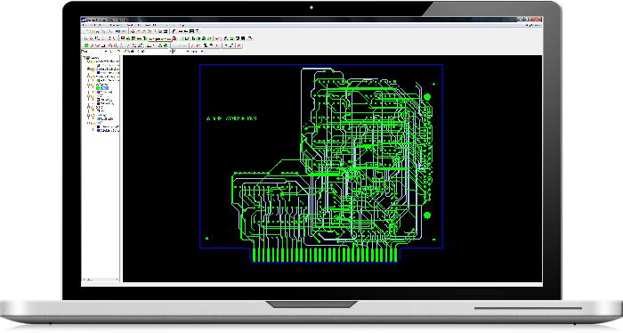Click the cyan swatch in layer tree
The image size is (623, 333).
98,118
